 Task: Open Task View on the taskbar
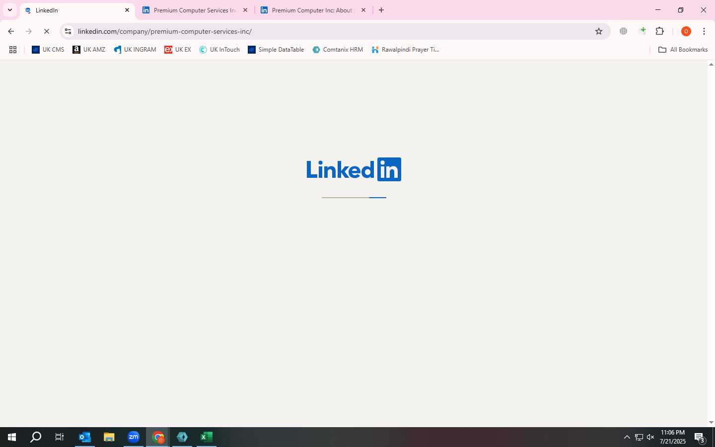60,437
